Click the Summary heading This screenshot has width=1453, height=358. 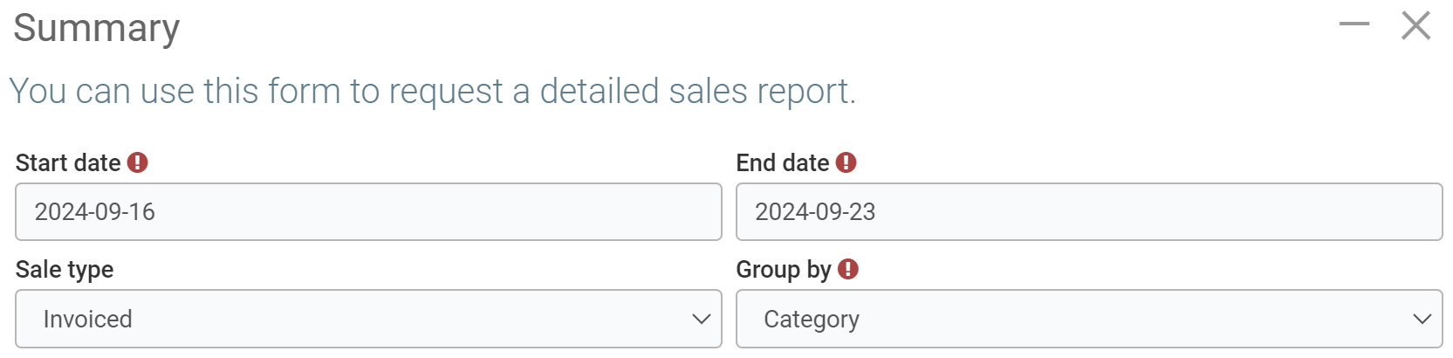(x=97, y=28)
